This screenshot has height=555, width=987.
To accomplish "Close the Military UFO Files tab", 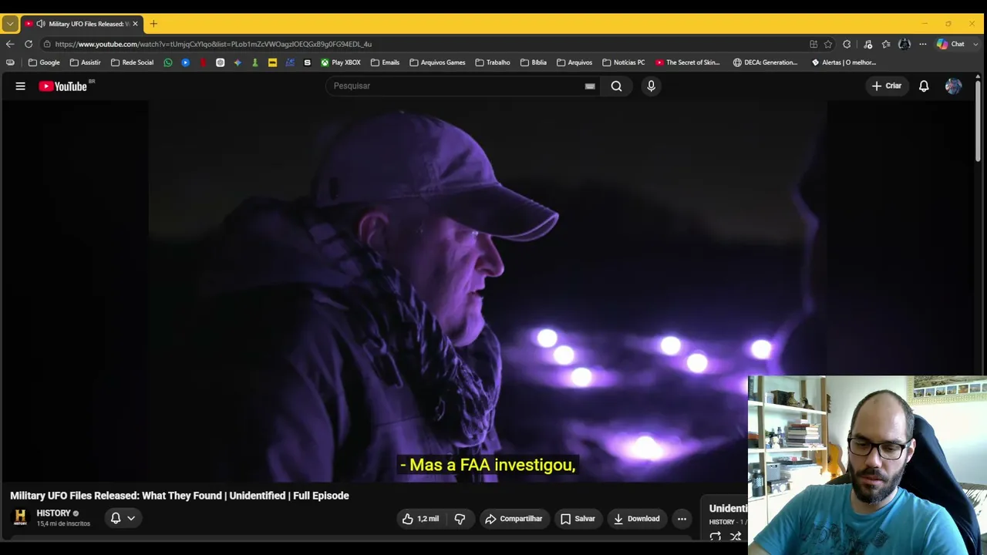I will (x=135, y=24).
